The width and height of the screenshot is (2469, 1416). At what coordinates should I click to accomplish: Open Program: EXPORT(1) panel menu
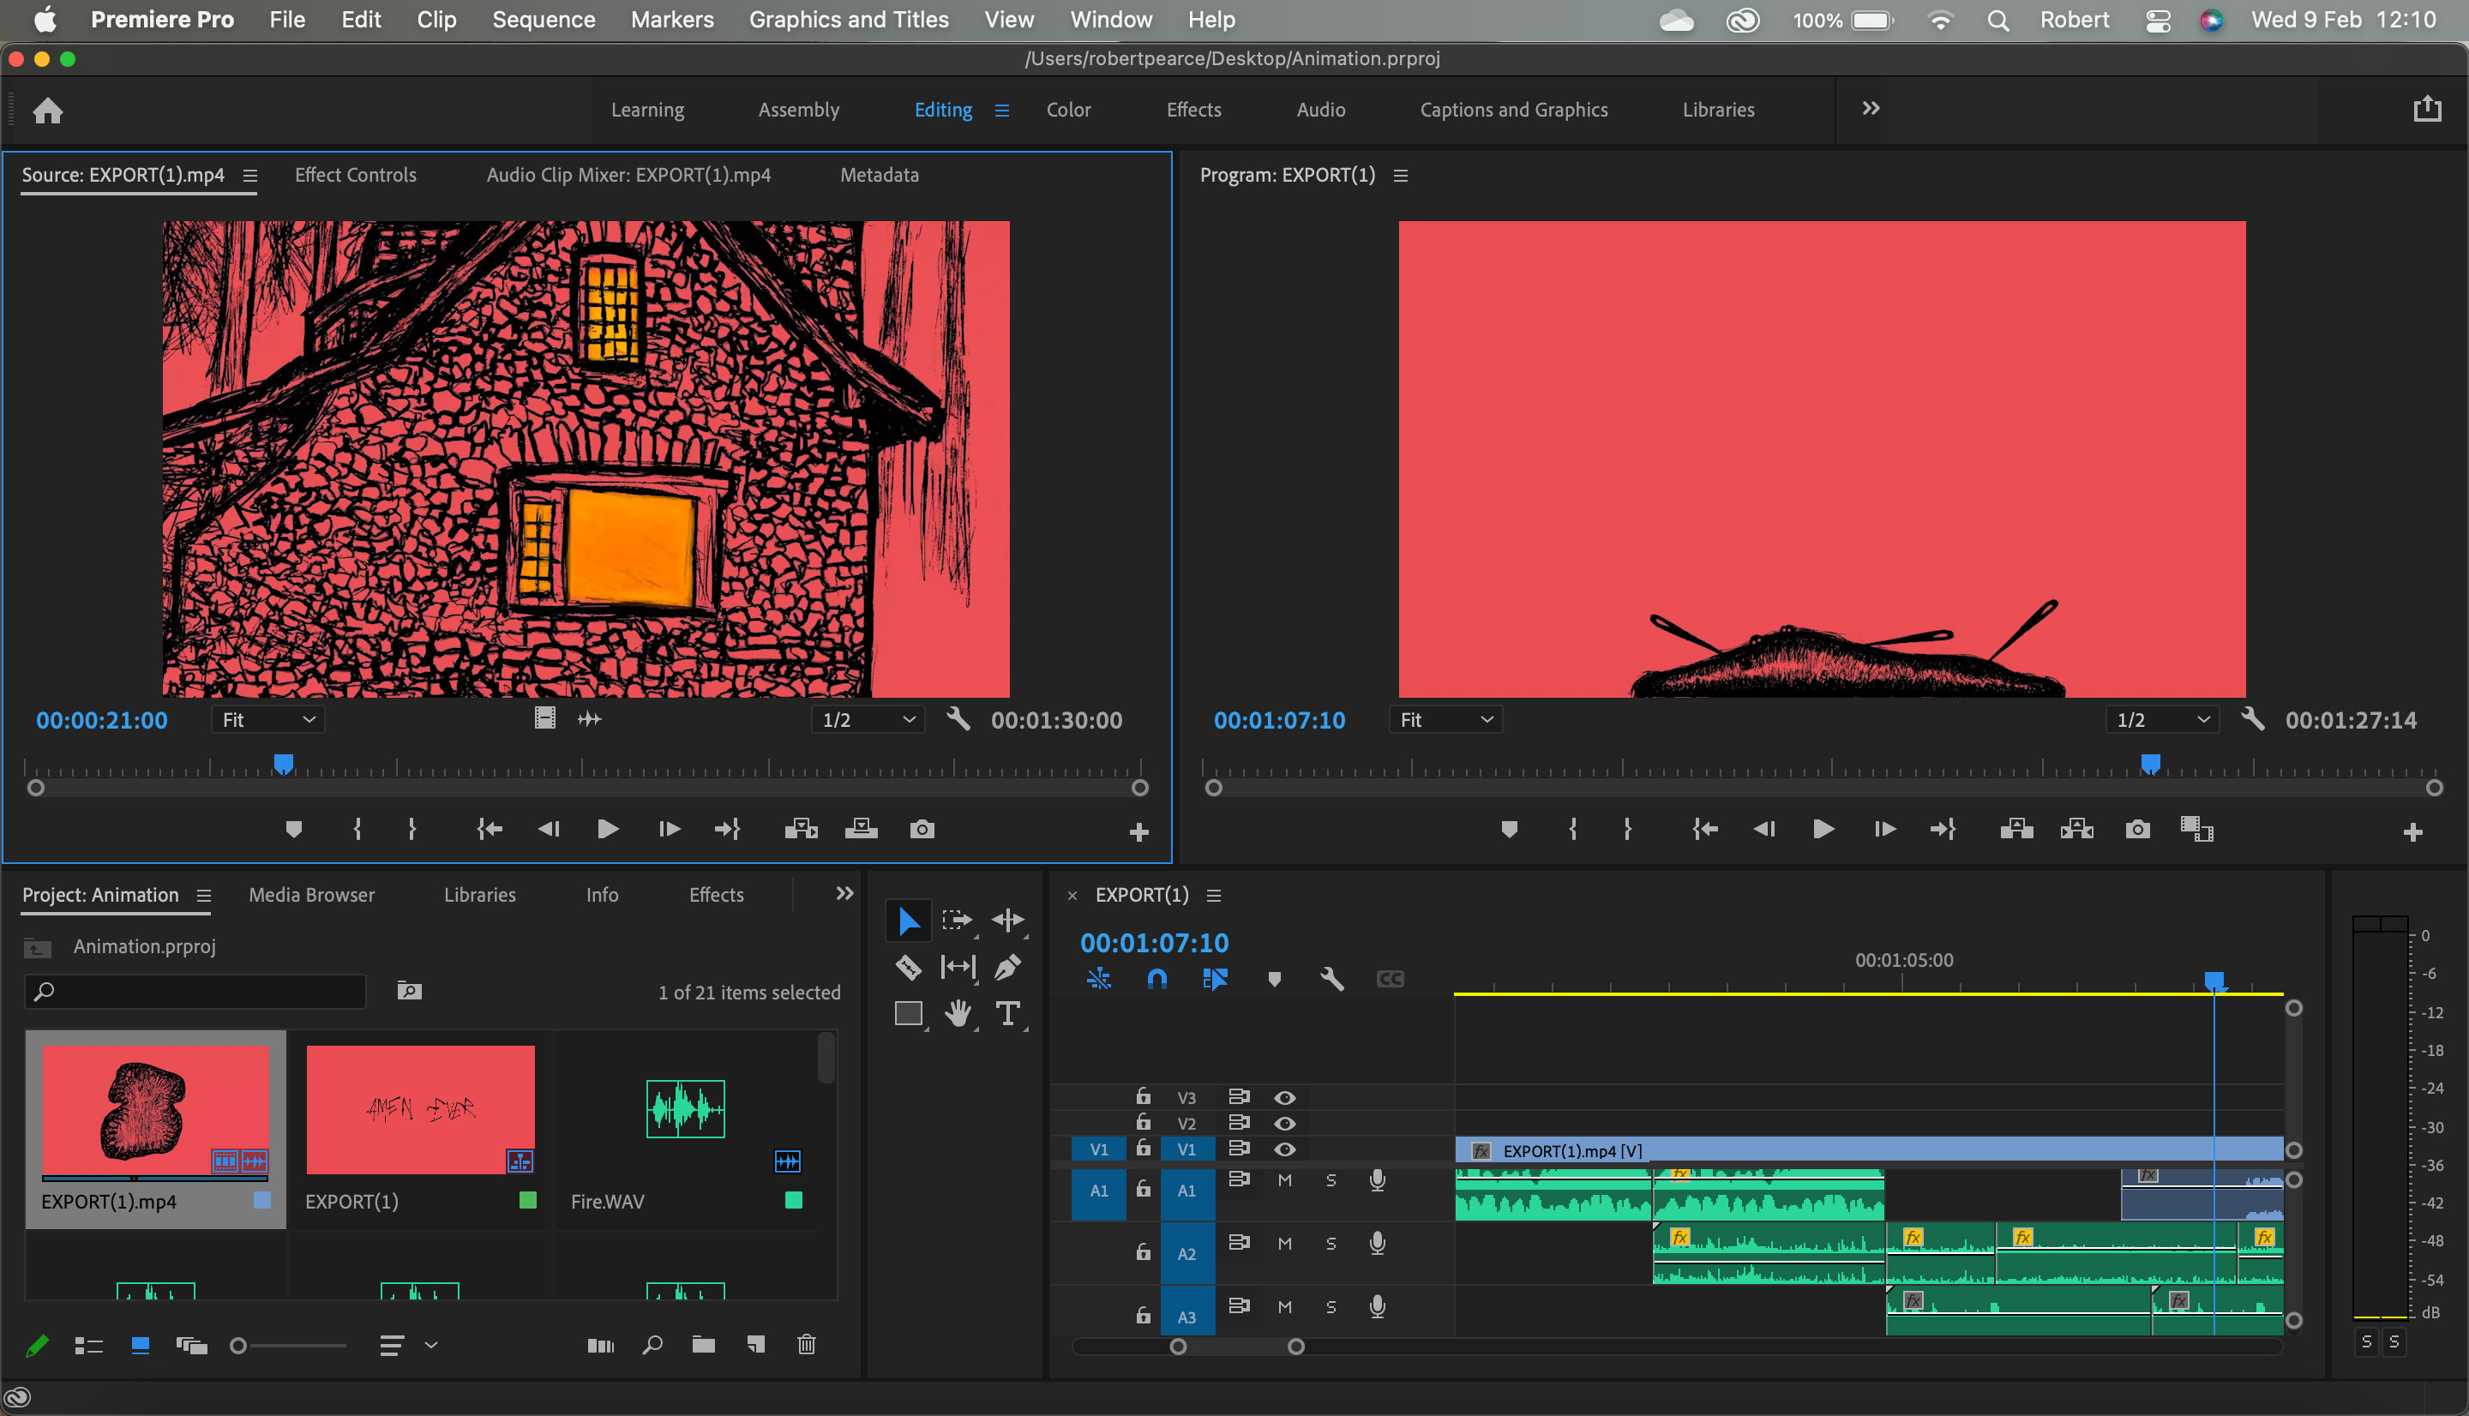[x=1402, y=176]
